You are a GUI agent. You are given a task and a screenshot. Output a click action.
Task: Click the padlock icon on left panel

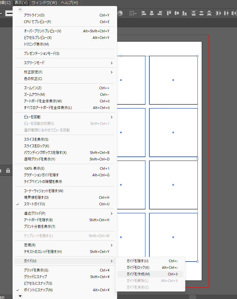8,171
